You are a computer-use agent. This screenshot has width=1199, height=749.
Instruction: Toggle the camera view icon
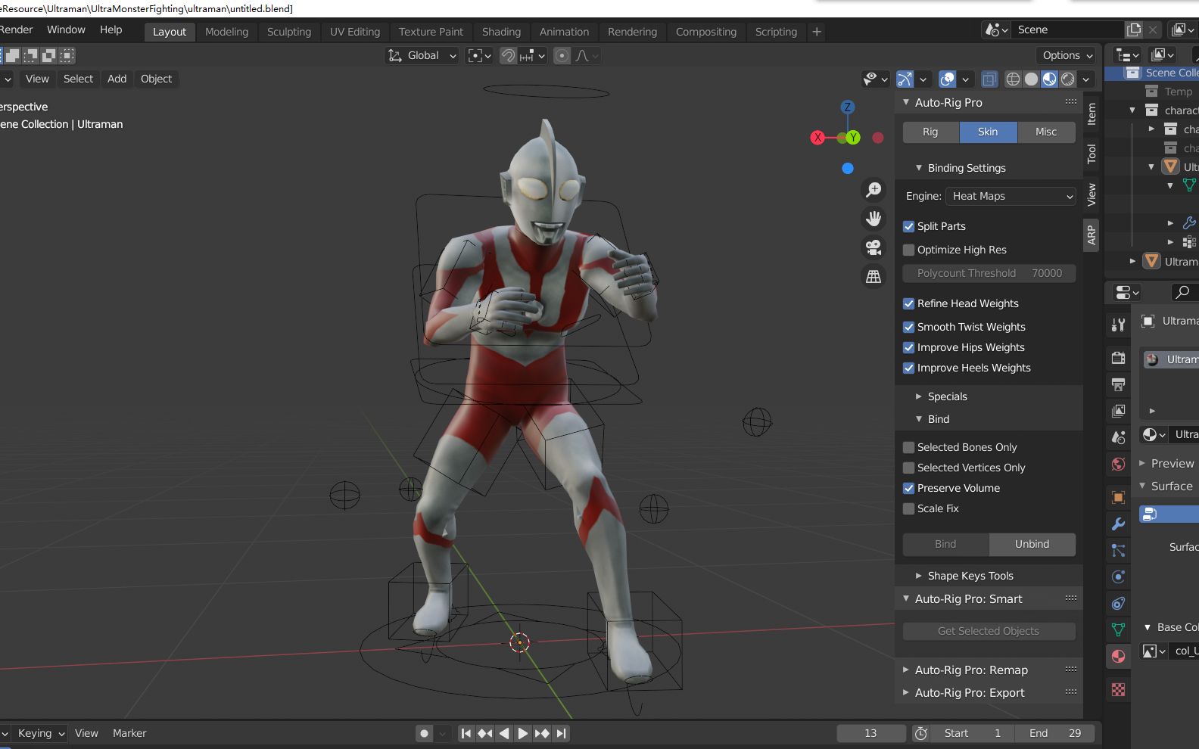coord(874,247)
